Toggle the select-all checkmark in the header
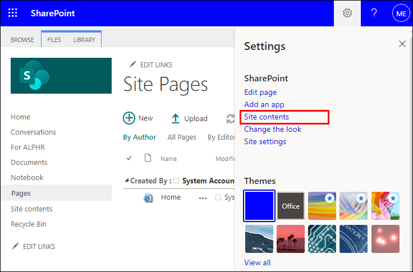The image size is (413, 272). pos(130,158)
